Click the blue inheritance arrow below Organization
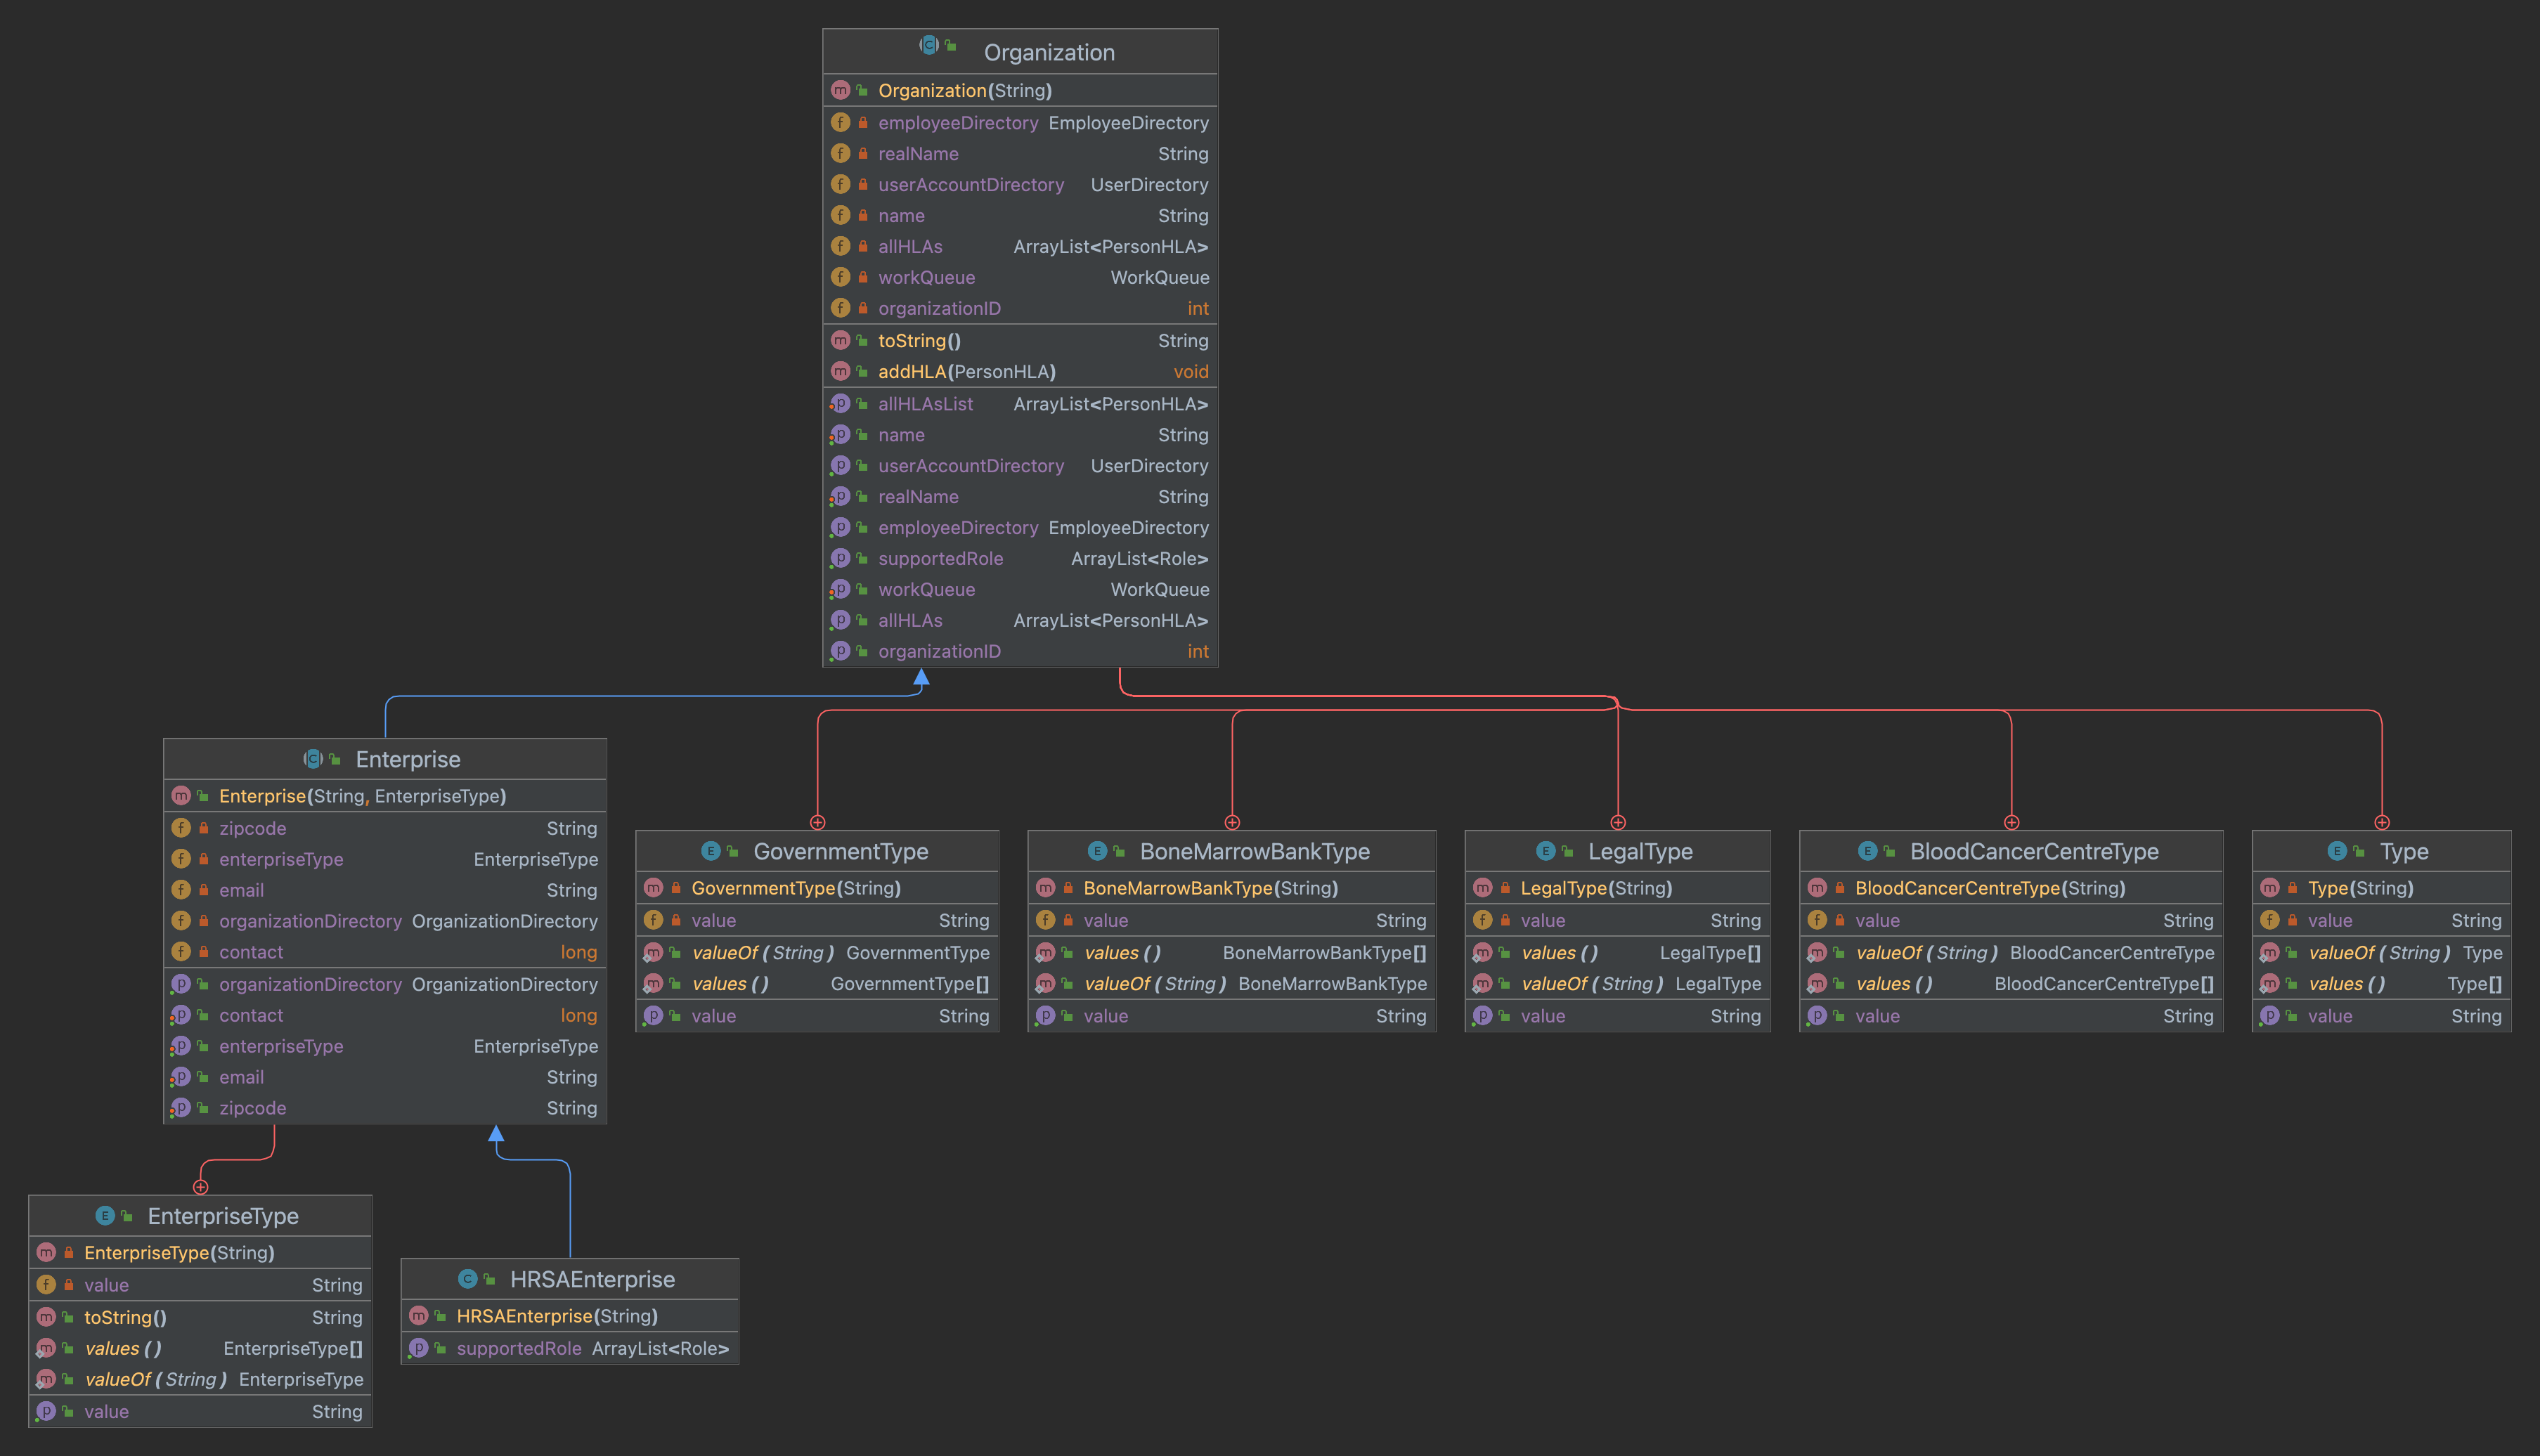The width and height of the screenshot is (2540, 1456). [x=921, y=678]
